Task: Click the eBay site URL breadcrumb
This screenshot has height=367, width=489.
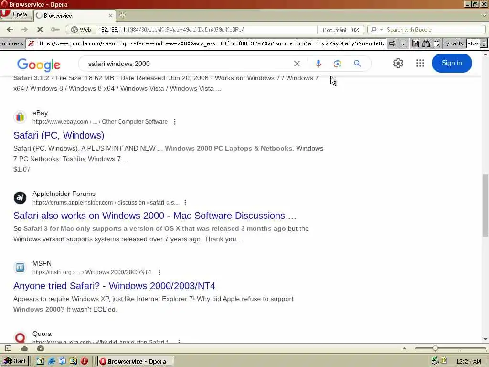Action: pyautogui.click(x=100, y=122)
